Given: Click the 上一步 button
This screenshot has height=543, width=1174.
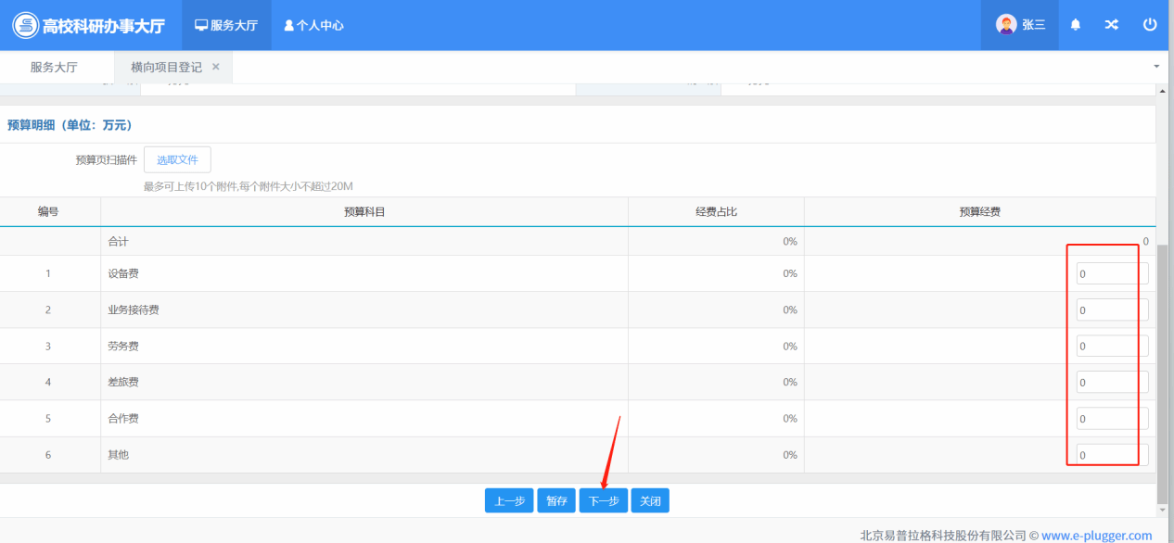Looking at the screenshot, I should tap(509, 500).
